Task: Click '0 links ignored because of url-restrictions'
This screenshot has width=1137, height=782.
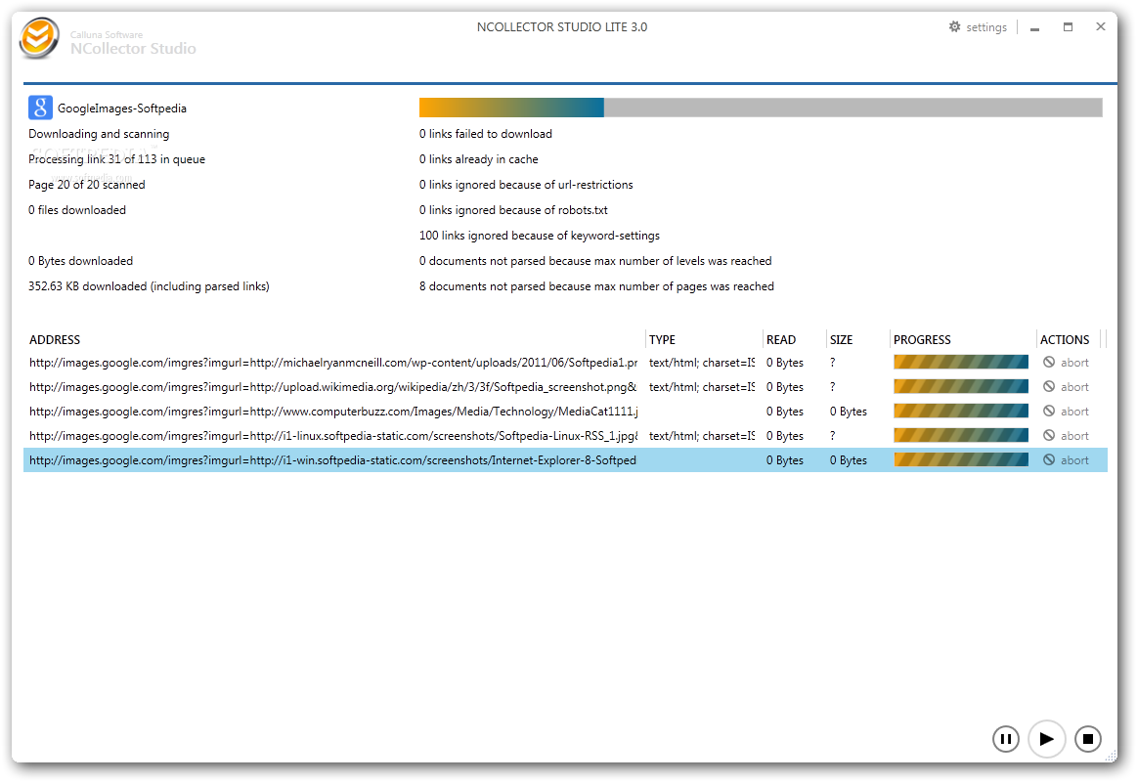Action: coord(526,185)
